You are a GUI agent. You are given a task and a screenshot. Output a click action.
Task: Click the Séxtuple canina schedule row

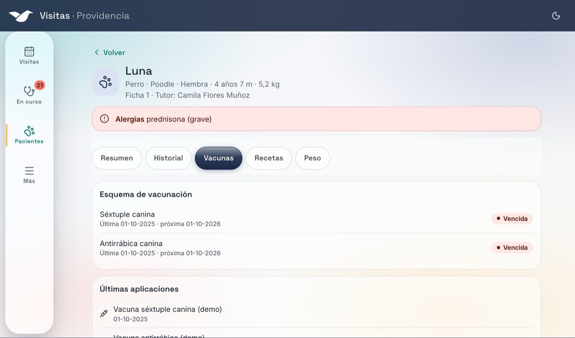pos(317,219)
